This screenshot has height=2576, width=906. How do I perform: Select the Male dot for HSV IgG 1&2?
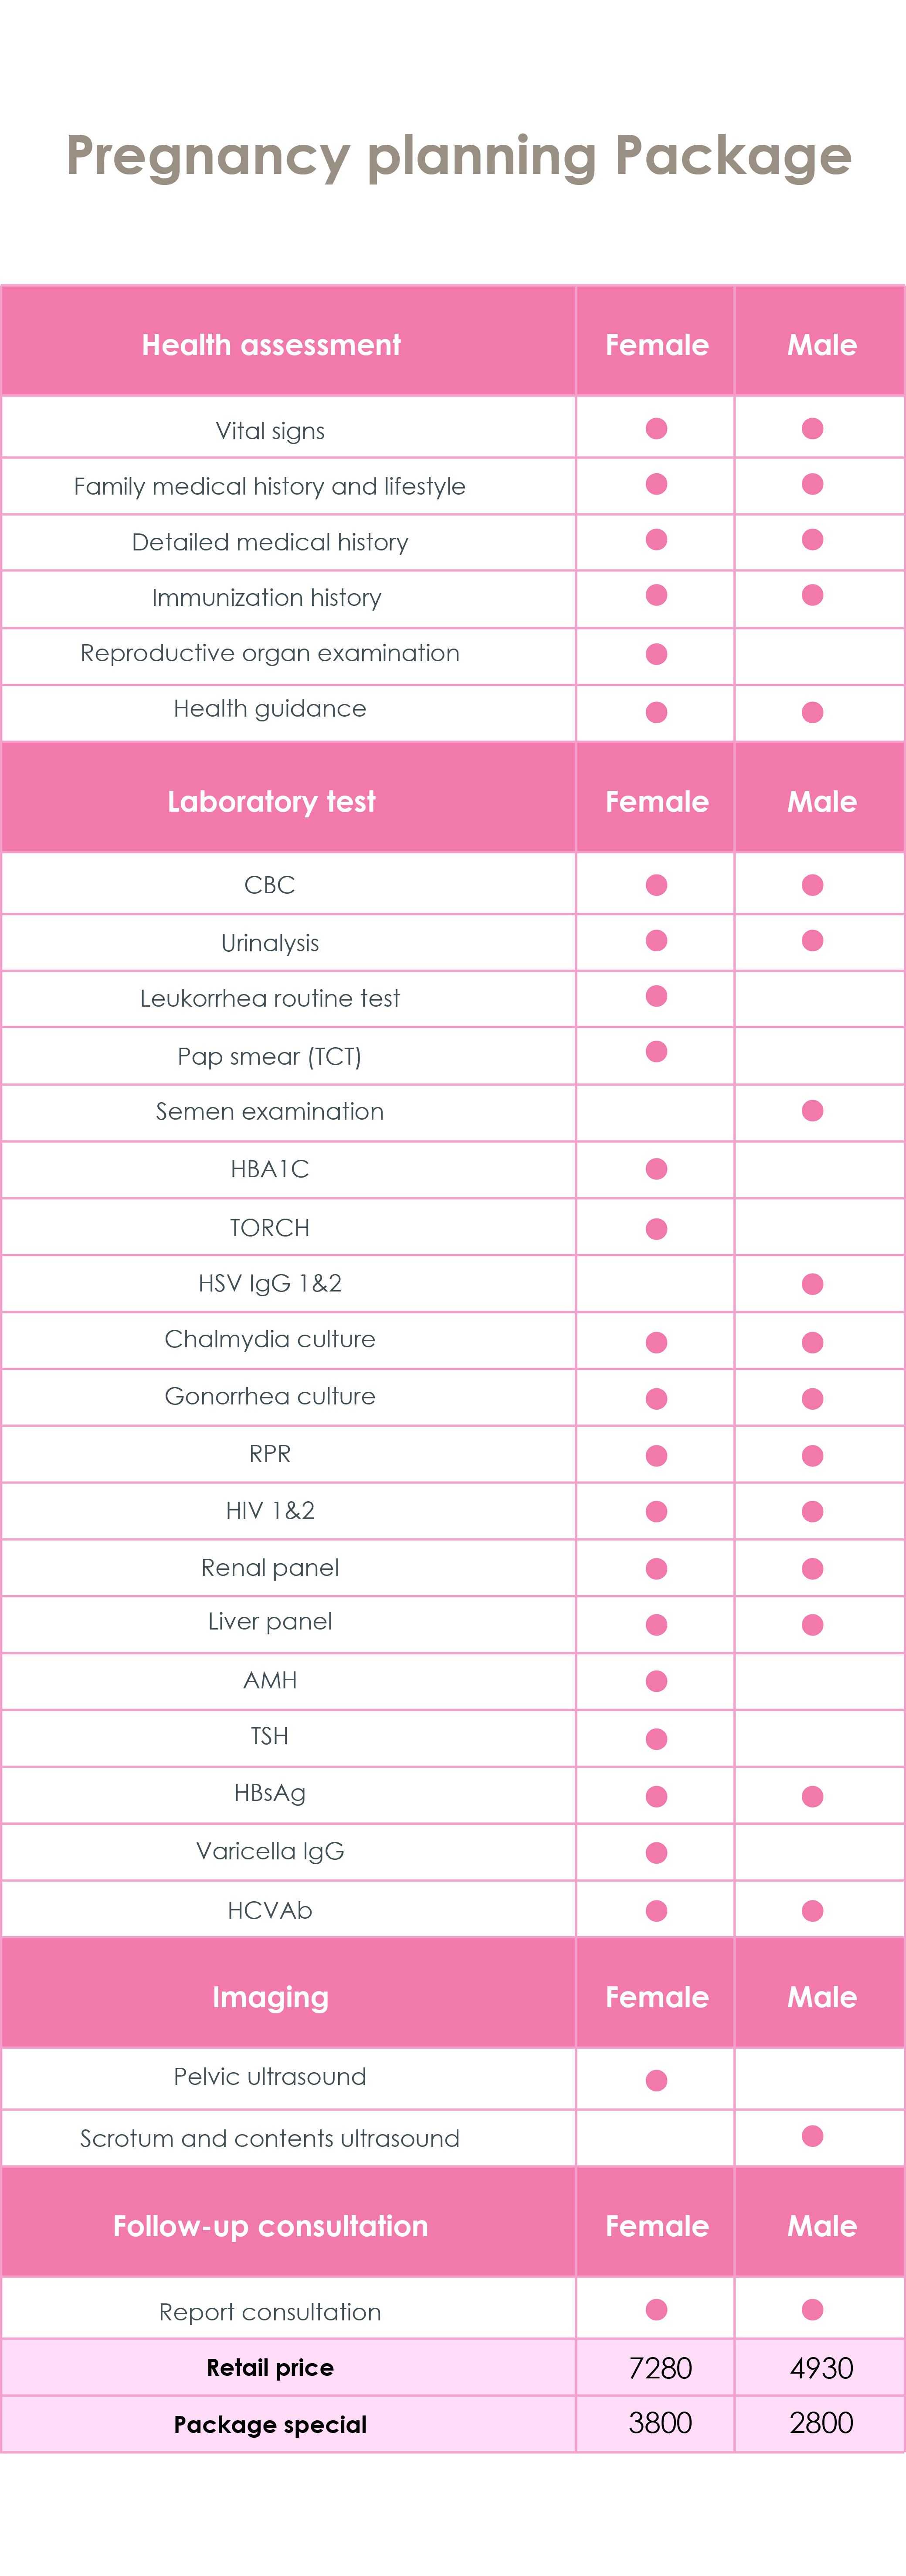coord(812,1284)
